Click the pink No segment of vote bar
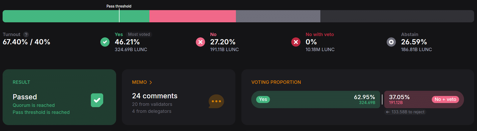The height and width of the screenshot is (131, 477). 193,16
